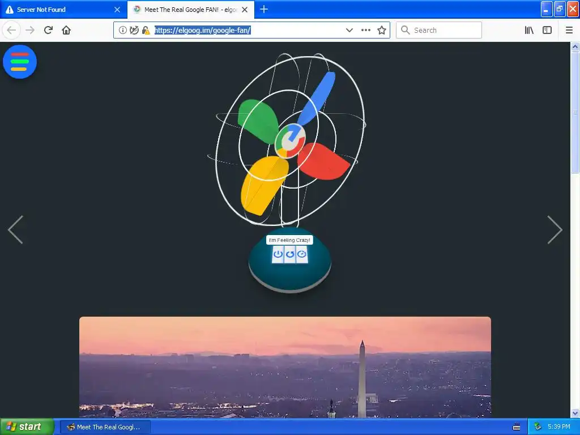Expand the address bar history dropdown
This screenshot has width=580, height=435.
click(349, 31)
